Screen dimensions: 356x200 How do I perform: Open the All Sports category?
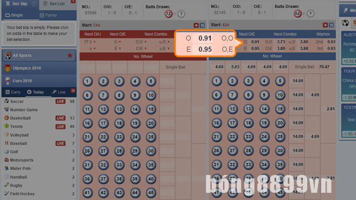pyautogui.click(x=39, y=56)
